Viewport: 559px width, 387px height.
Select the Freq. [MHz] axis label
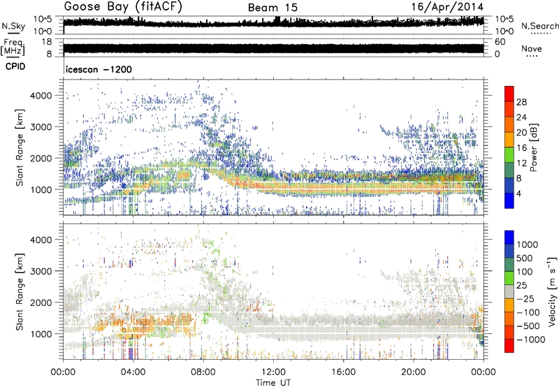tap(13, 47)
